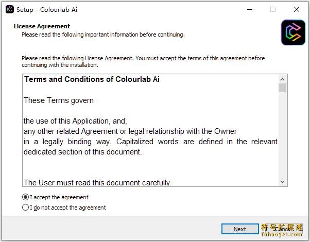Image resolution: width=310 pixels, height=242 pixels.
Task: Click the 'License Agreement' header text
Action: pyautogui.click(x=42, y=26)
